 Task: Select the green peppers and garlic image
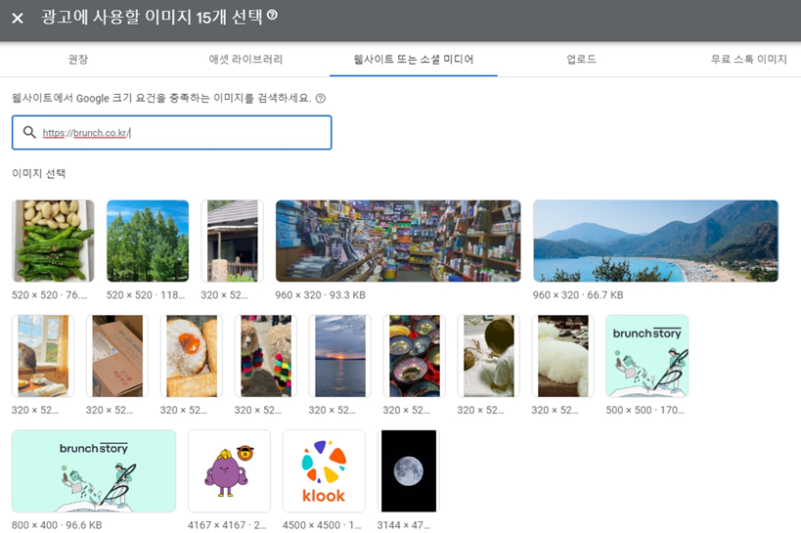pyautogui.click(x=53, y=241)
